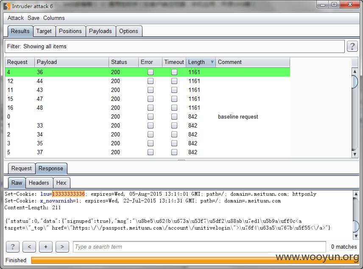This screenshot has height=269, width=363.
Task: Click the '0 matches' label
Action: pyautogui.click(x=344, y=247)
